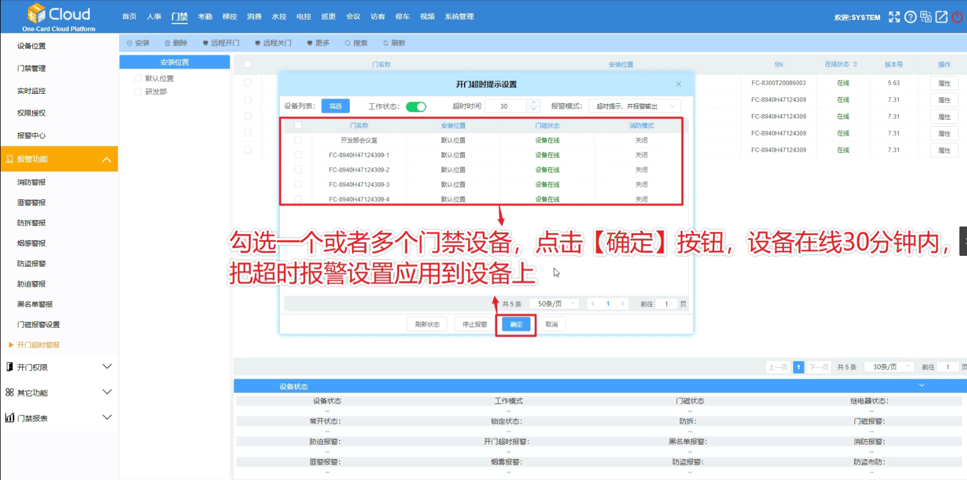Close the 开门超时提示设置 dialog

click(678, 84)
